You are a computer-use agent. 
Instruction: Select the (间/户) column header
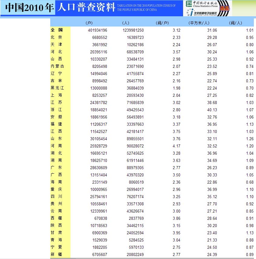pyautogui.click(x=162, y=23)
